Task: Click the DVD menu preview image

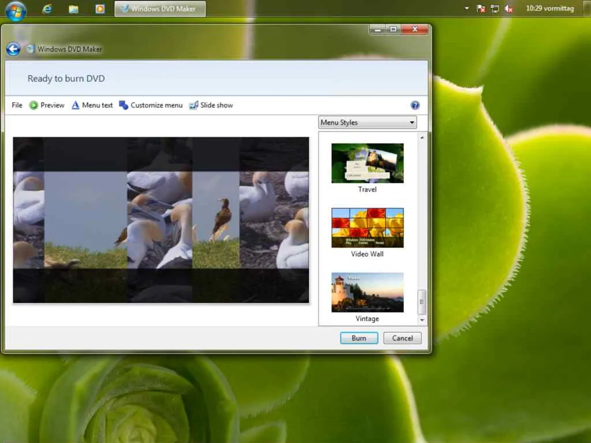Action: click(161, 220)
